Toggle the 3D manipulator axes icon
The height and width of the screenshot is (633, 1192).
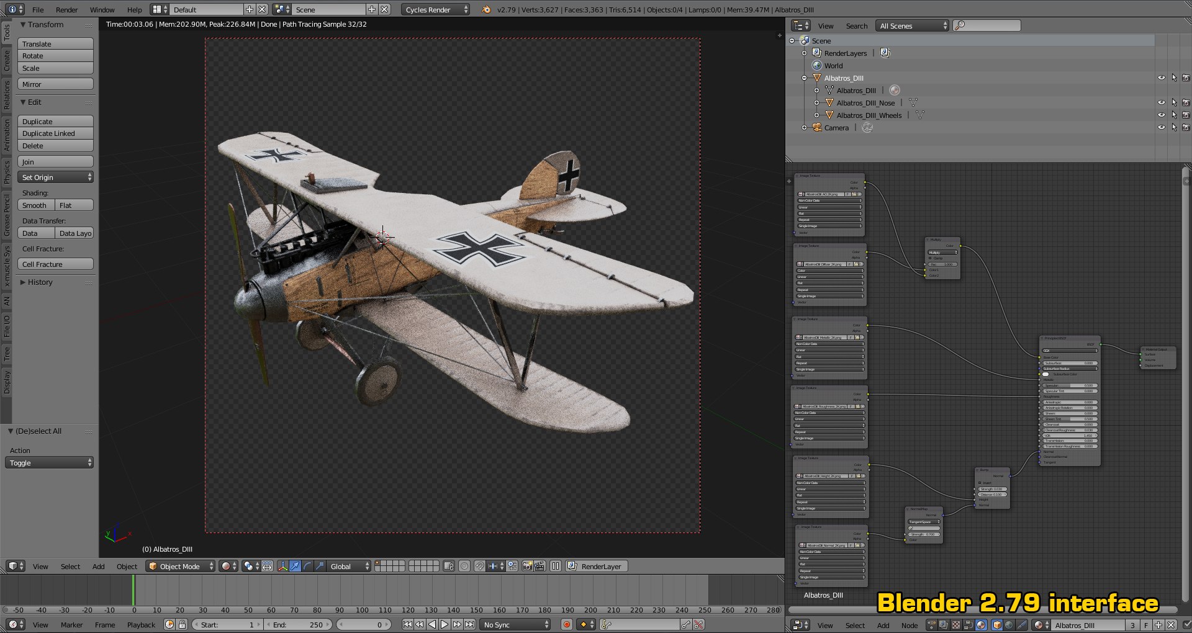(282, 566)
